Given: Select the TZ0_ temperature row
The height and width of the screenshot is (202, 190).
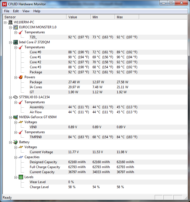Looking at the screenshot, I should point(108,37).
